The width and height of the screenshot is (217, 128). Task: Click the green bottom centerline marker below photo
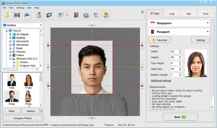(92, 118)
